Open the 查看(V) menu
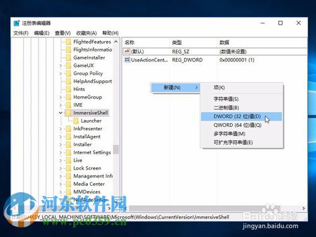The height and width of the screenshot is (237, 316). tap(63, 33)
